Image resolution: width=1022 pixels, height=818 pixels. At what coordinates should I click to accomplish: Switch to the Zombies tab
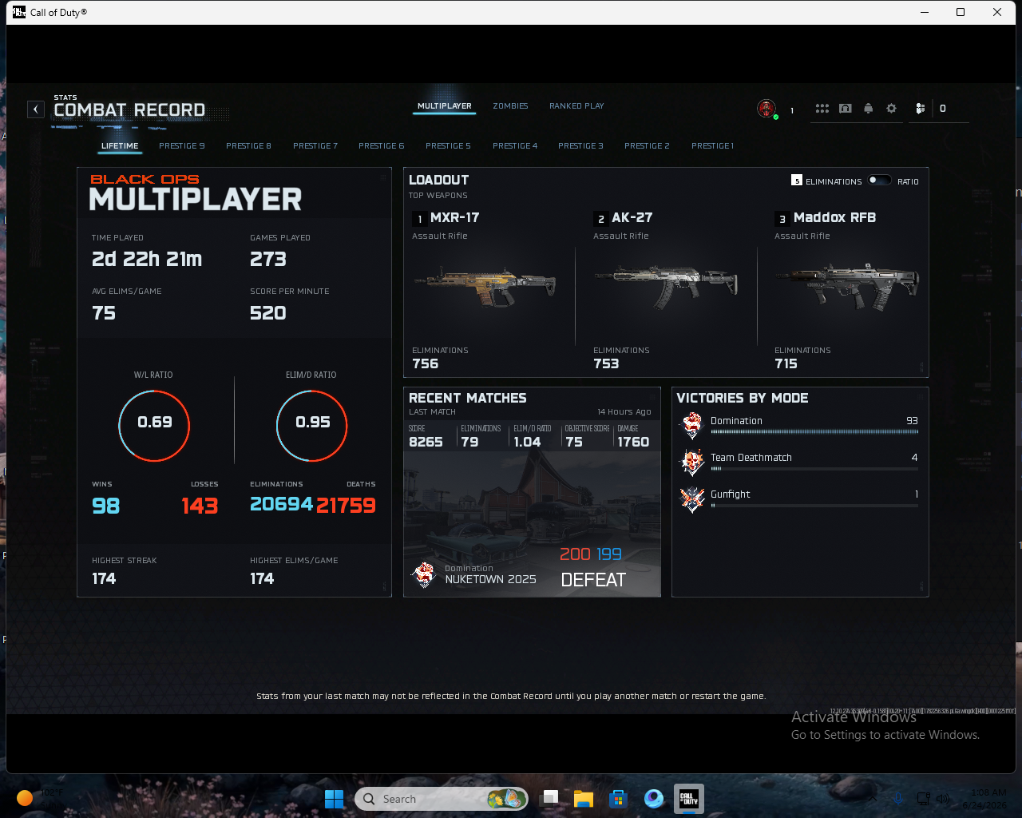pyautogui.click(x=510, y=106)
